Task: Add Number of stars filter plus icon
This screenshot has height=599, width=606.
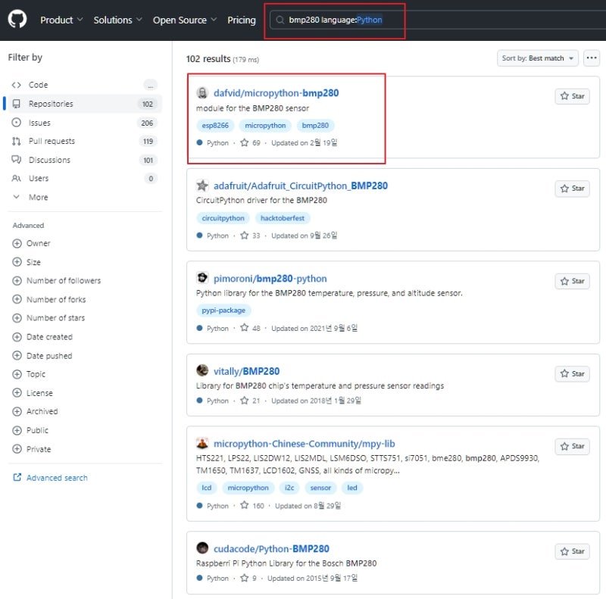Action: click(17, 317)
